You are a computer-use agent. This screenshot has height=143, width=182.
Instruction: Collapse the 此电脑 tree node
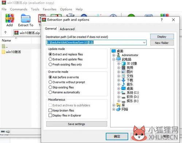(114, 59)
